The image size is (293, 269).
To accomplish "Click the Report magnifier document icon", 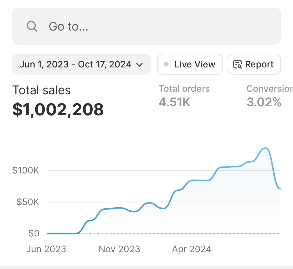I will (237, 64).
